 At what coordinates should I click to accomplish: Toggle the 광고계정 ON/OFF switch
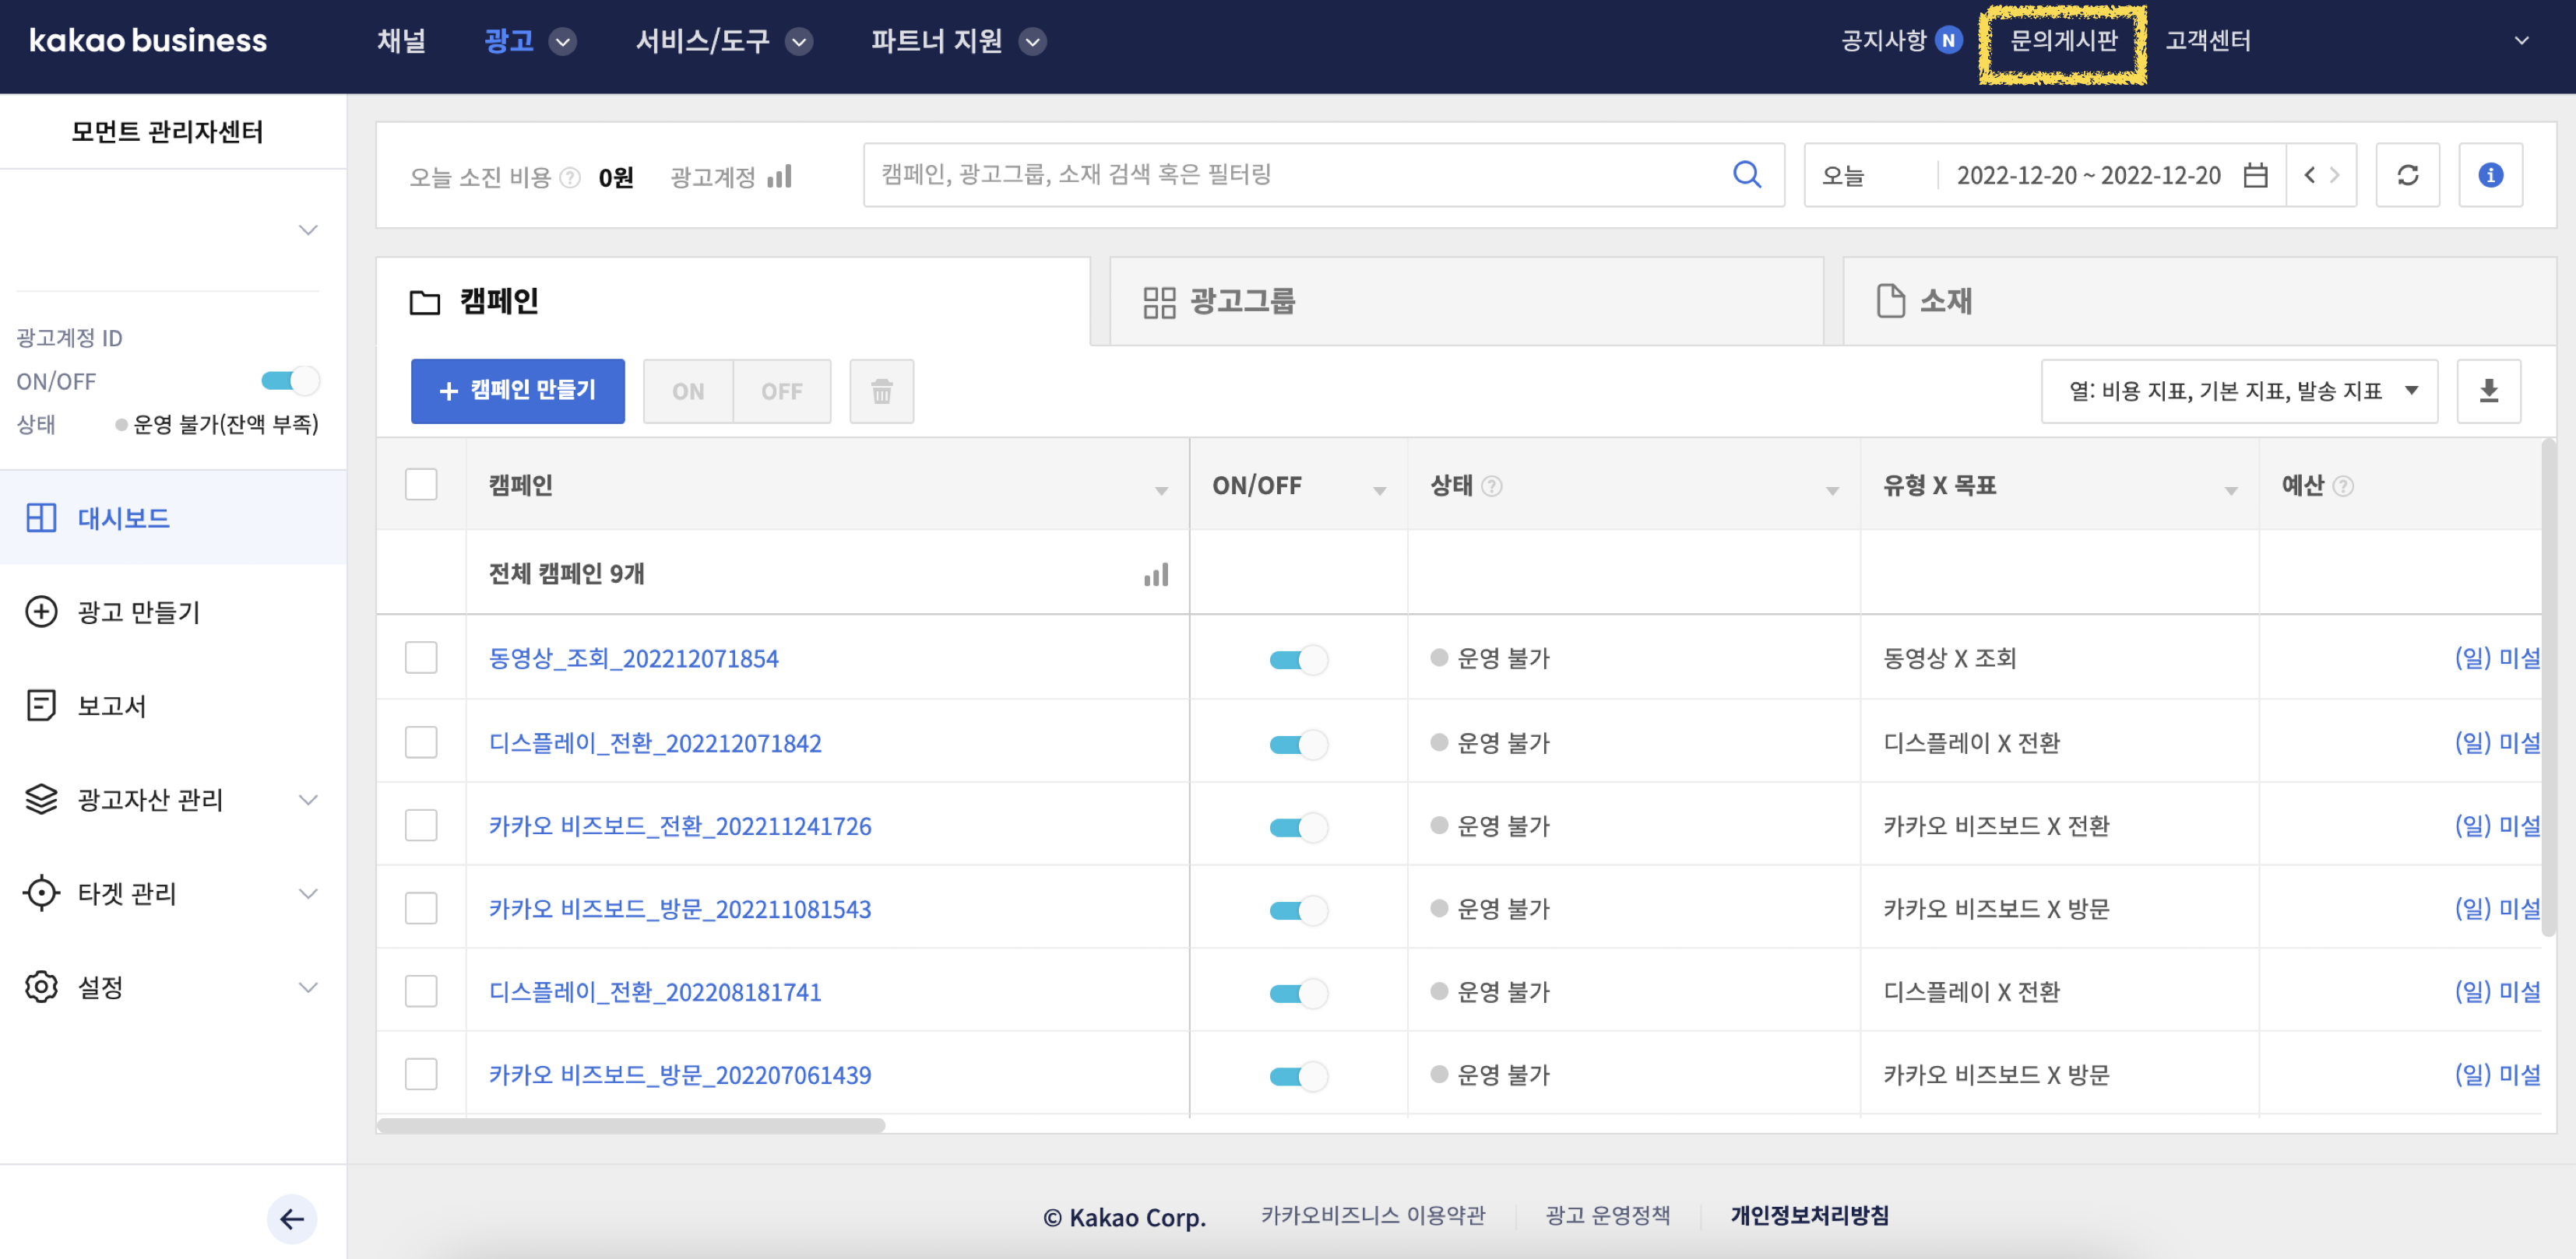(290, 381)
